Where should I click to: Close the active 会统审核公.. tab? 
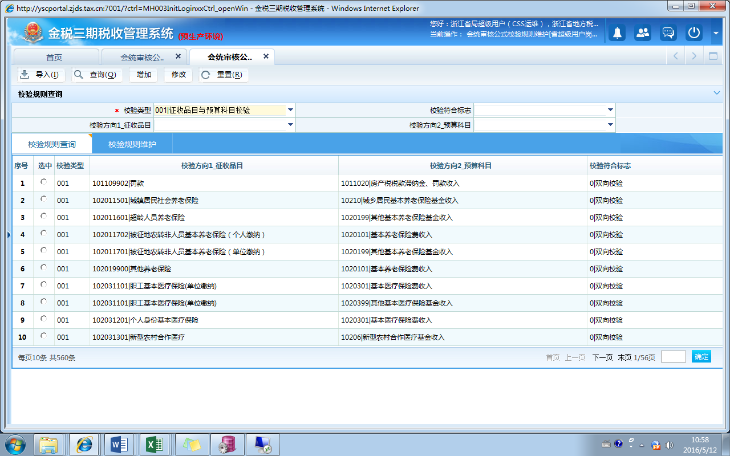266,56
